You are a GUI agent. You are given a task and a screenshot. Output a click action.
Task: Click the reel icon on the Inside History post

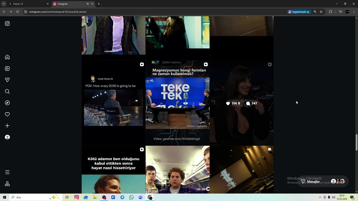[x=142, y=64]
